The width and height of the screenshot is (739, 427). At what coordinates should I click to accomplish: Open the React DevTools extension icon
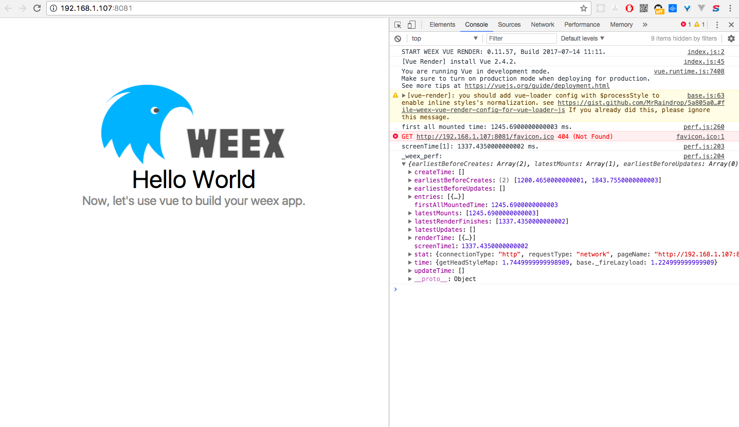coord(600,8)
